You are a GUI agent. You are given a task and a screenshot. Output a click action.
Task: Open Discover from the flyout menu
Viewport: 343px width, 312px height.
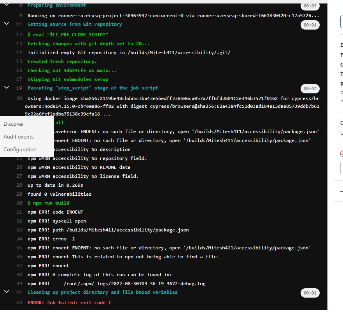(14, 124)
